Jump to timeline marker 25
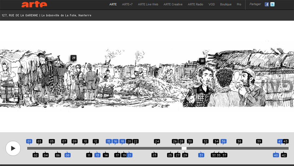294x166 pixels. click(x=170, y=155)
